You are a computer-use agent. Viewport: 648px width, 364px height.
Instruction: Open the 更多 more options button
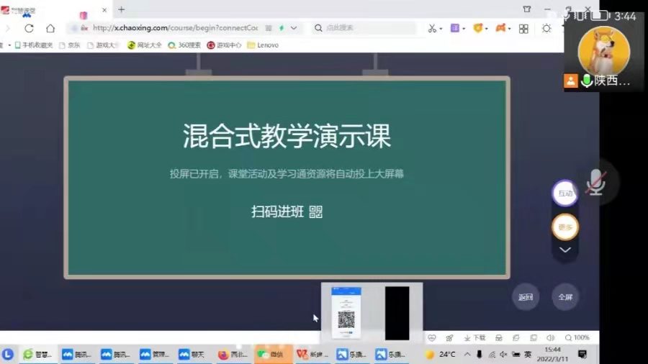pyautogui.click(x=565, y=227)
